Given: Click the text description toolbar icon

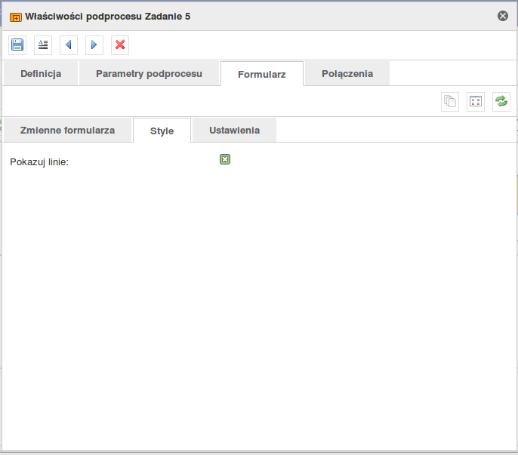Looking at the screenshot, I should tap(43, 45).
